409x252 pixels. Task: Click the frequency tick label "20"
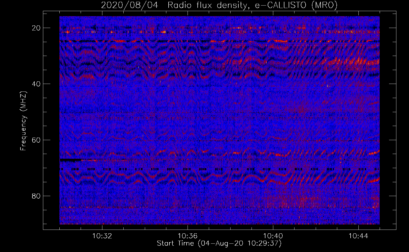pos(36,28)
